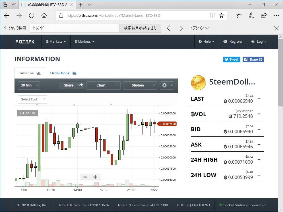The width and height of the screenshot is (283, 212).
Task: Click the 24H LOW value 0.00053999
Action: [x=238, y=177]
